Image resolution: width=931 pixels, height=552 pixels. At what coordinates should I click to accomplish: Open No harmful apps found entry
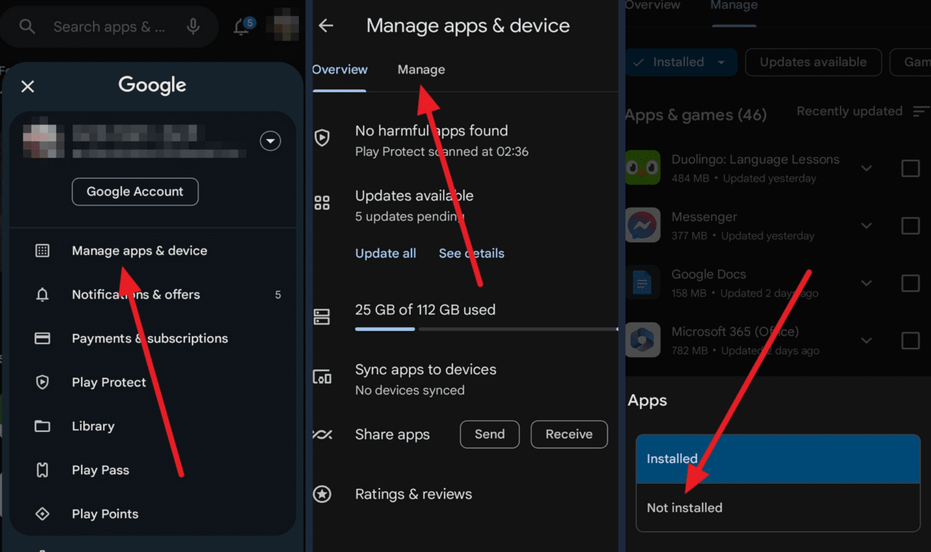click(x=442, y=140)
